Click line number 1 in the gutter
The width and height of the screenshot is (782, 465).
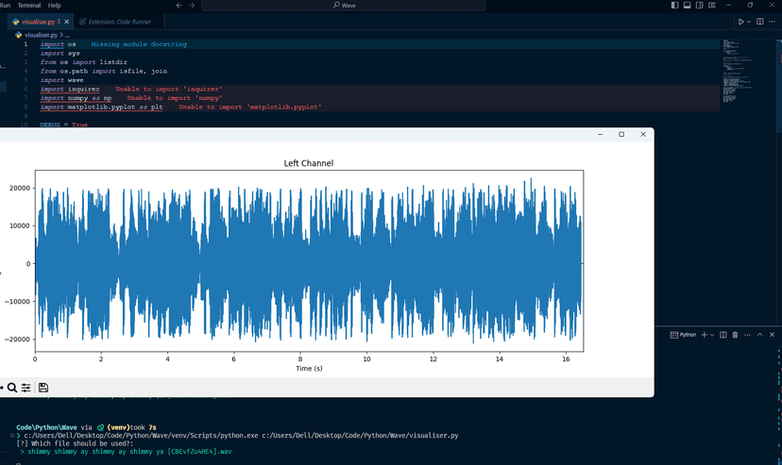click(x=25, y=44)
